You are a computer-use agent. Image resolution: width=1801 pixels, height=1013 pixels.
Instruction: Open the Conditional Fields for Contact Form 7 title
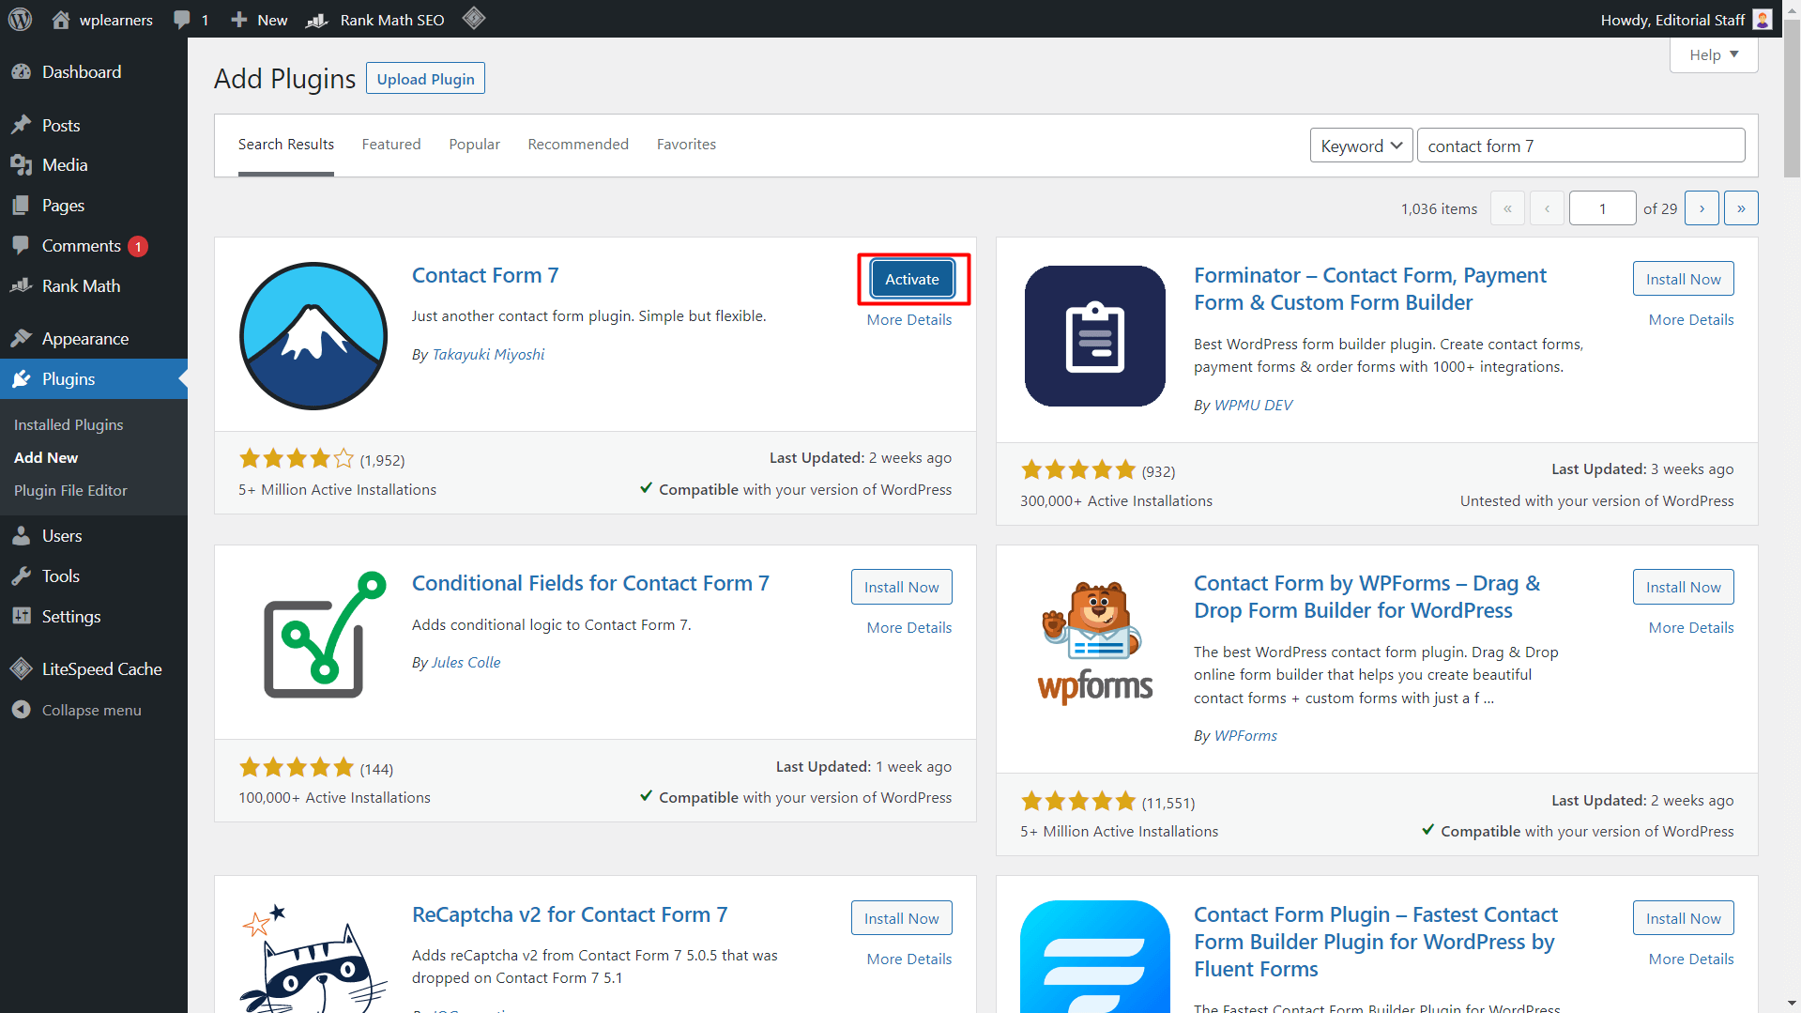(590, 583)
